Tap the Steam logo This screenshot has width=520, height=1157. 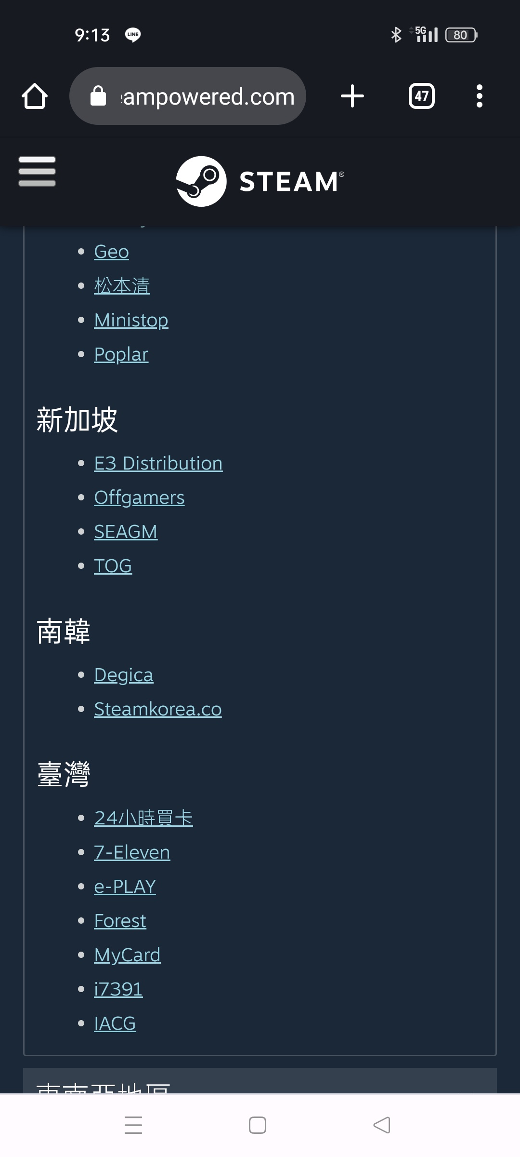(x=260, y=181)
